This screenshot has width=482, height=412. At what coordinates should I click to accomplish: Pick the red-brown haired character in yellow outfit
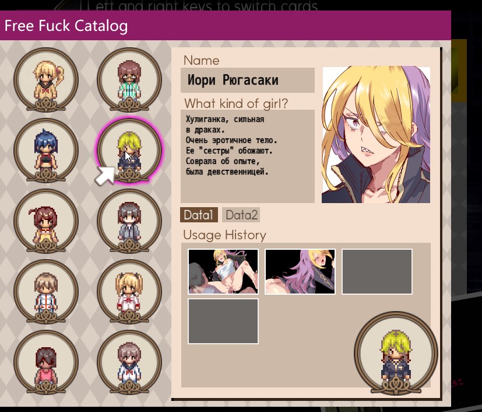click(46, 221)
